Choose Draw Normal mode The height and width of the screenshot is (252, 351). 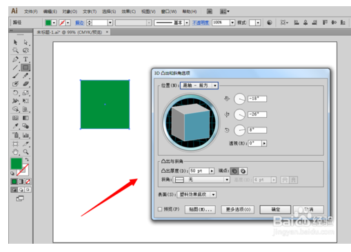[x=14, y=190]
